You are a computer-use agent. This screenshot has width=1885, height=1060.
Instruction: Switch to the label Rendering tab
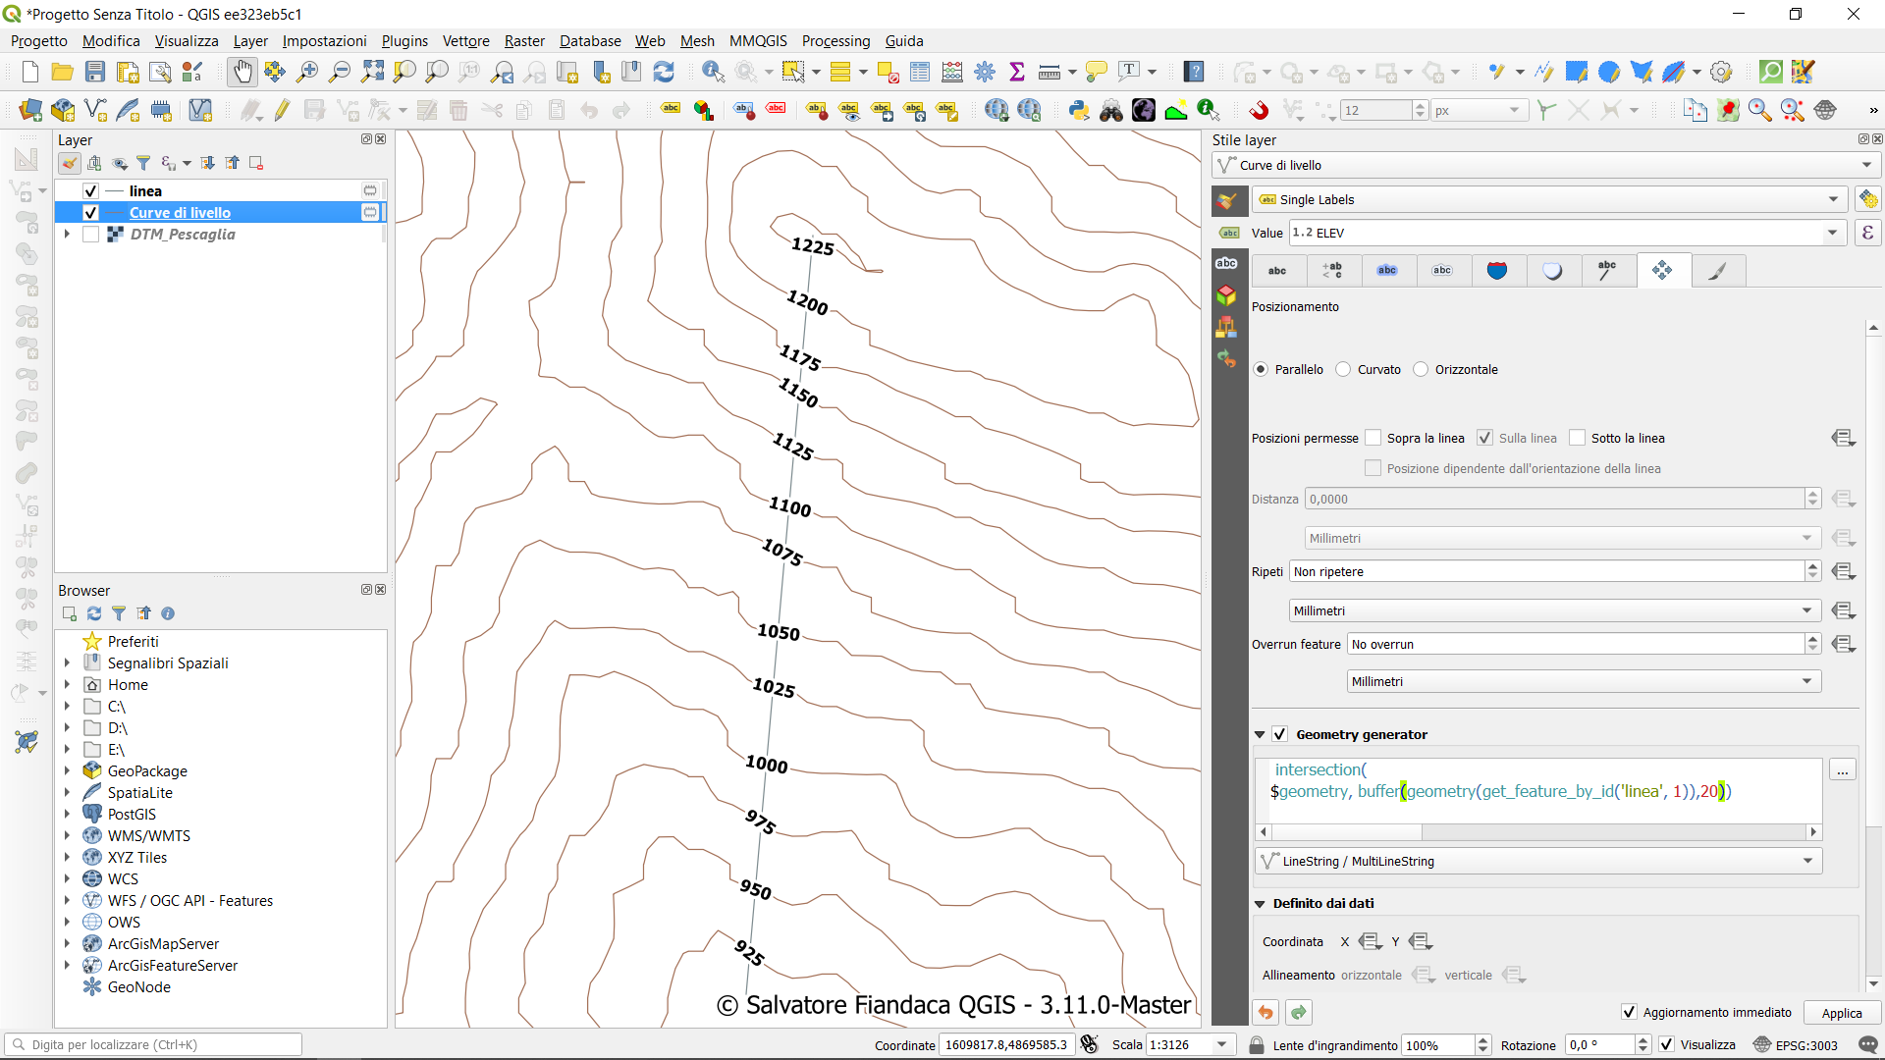[1719, 270]
